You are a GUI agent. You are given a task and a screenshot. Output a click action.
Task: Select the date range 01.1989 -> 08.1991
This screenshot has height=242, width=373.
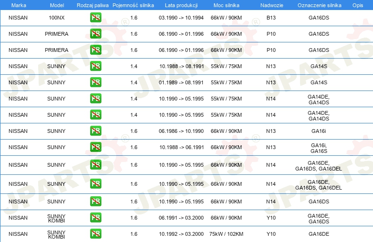pyautogui.click(x=181, y=82)
